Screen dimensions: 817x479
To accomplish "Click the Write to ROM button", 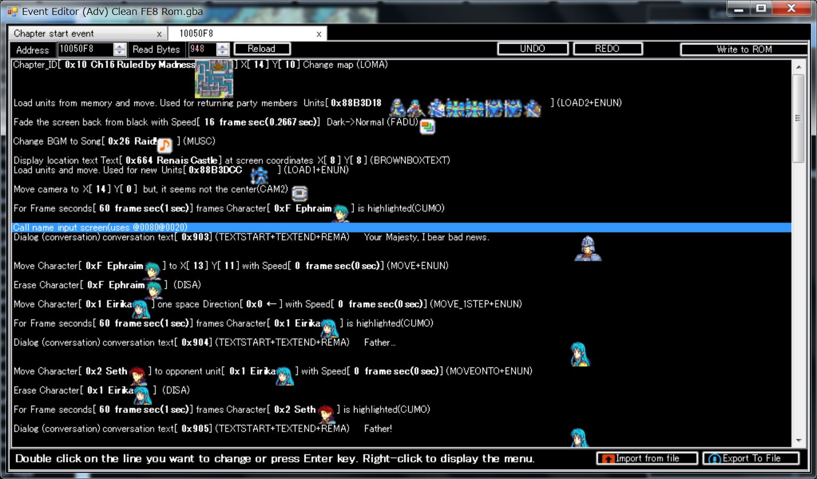I will 744,49.
